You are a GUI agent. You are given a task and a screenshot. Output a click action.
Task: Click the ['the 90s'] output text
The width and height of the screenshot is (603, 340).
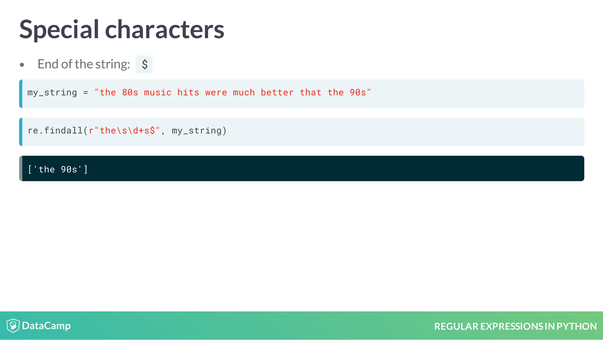(x=58, y=169)
